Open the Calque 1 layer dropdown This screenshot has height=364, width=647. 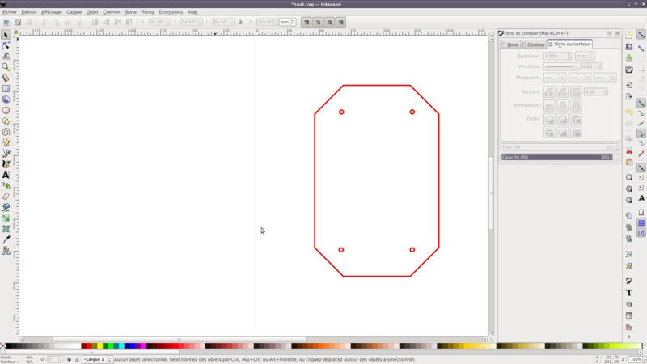pyautogui.click(x=96, y=359)
